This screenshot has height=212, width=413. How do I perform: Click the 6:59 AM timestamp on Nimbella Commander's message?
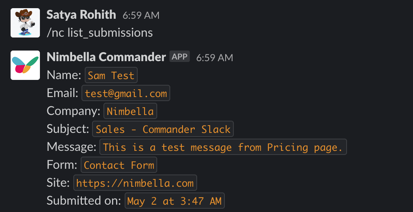215,57
